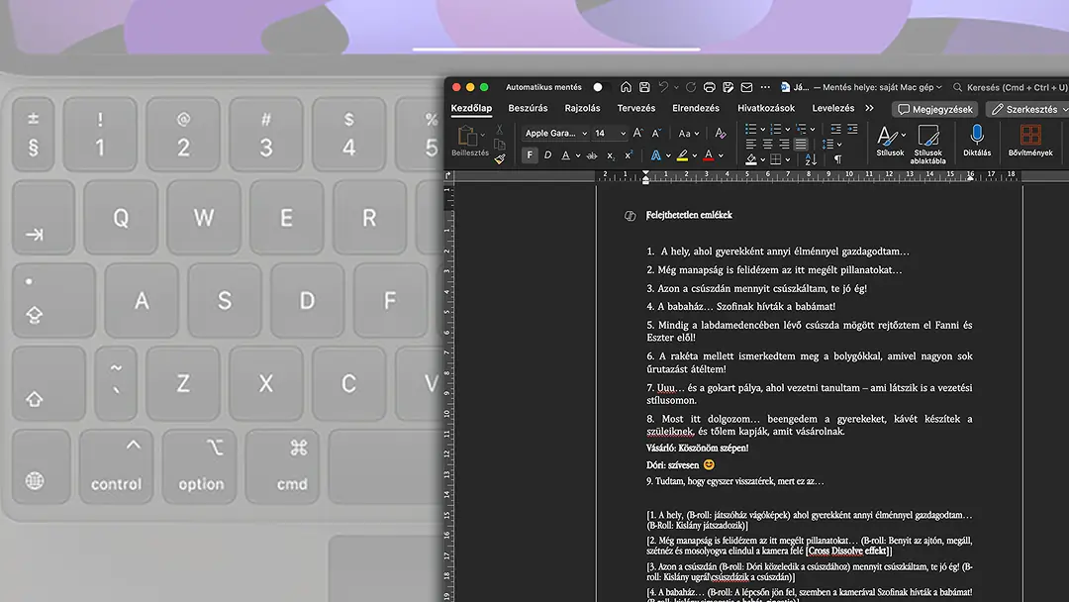Toggle italic formatting (D button)
Image resolution: width=1069 pixels, height=602 pixels.
pos(547,155)
